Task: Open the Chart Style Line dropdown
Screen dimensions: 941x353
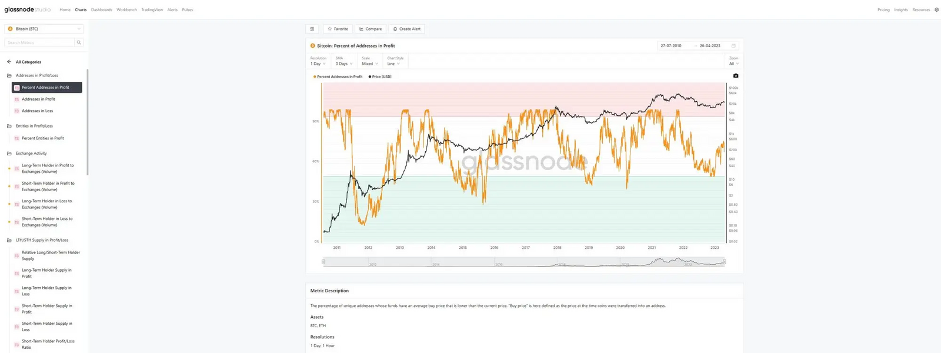Action: pos(393,64)
